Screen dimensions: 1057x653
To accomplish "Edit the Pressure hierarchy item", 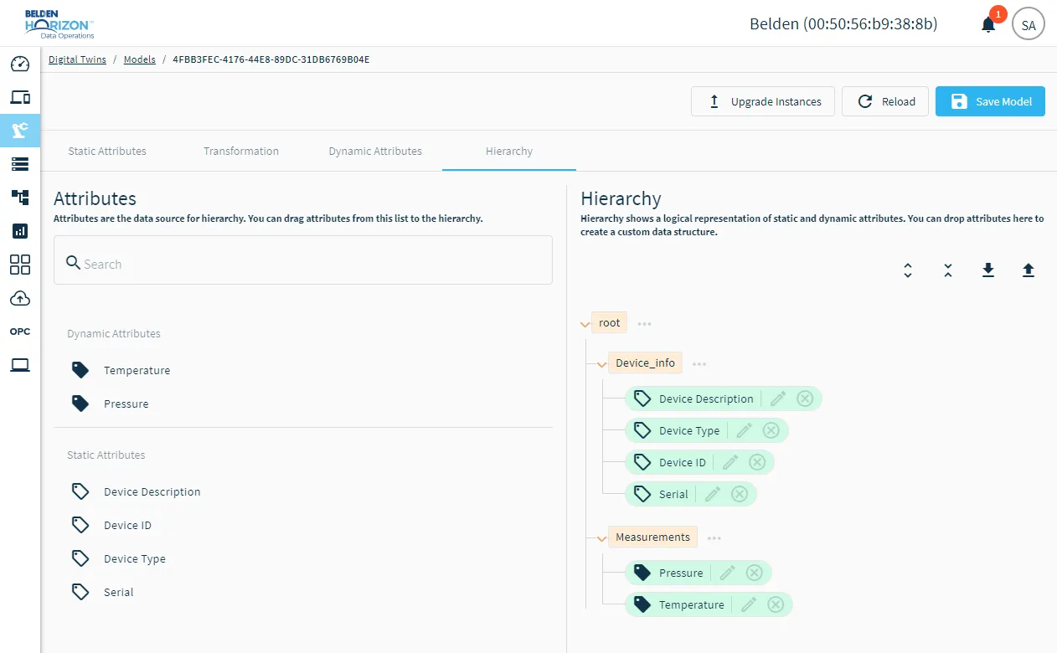I will (728, 573).
